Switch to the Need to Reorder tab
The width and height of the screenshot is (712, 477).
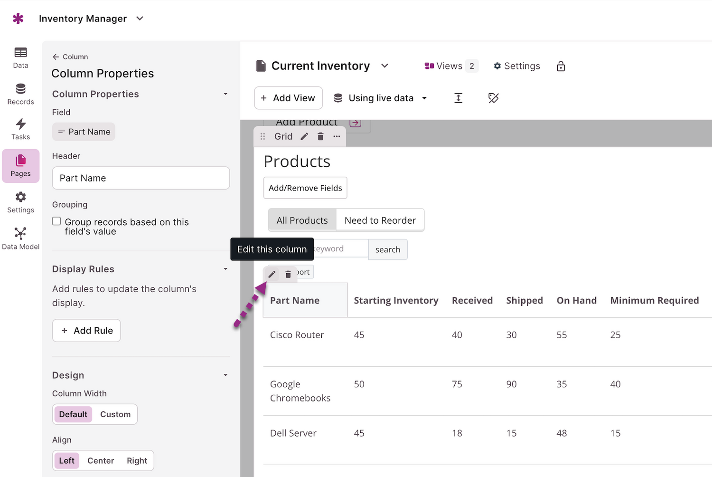380,220
